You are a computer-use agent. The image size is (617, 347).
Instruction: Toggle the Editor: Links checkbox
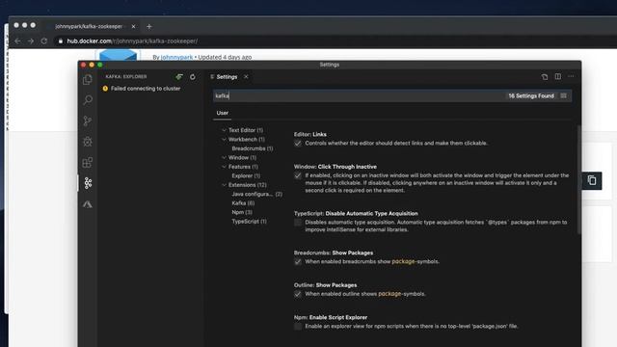298,144
